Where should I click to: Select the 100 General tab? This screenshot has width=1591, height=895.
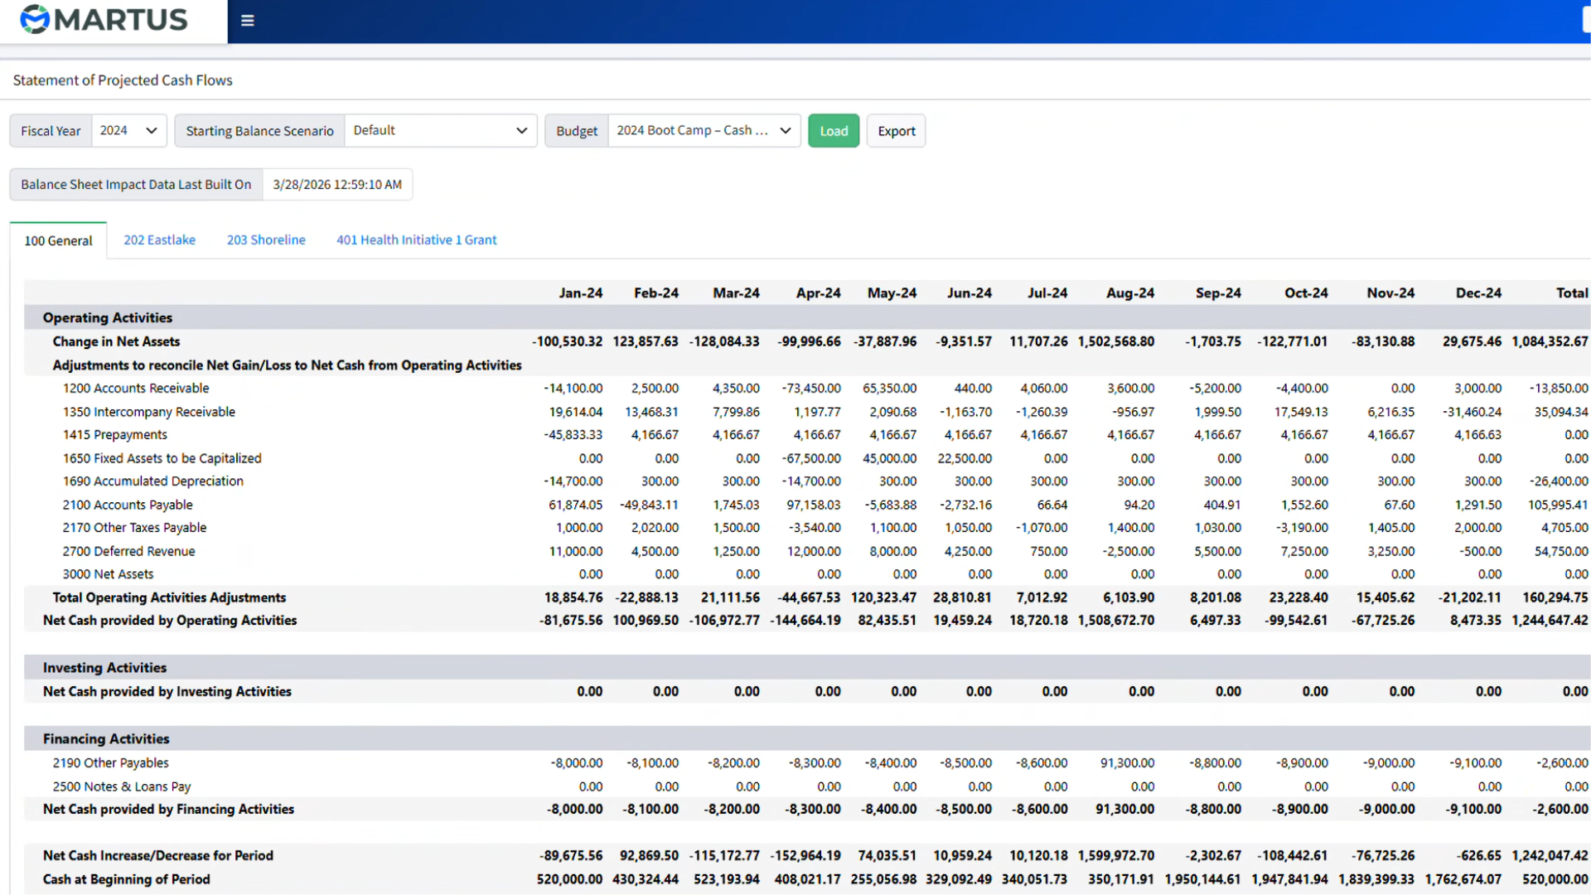(58, 240)
